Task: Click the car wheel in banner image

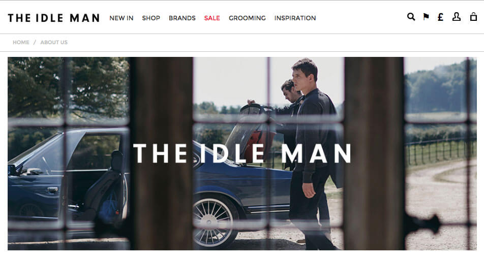Action: pos(214,220)
